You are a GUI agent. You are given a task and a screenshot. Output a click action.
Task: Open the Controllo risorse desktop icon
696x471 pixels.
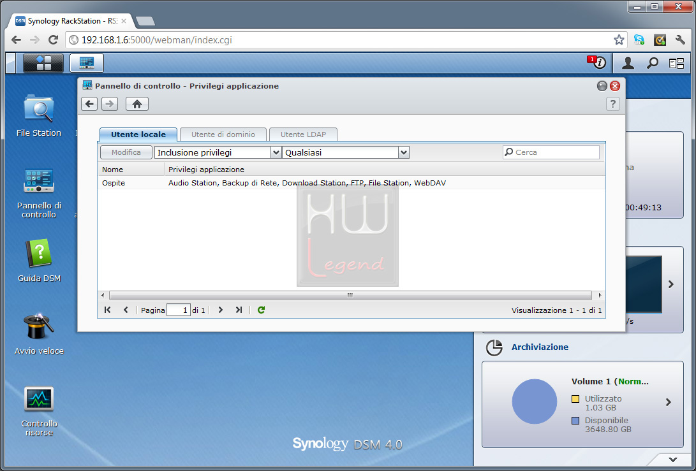39,411
